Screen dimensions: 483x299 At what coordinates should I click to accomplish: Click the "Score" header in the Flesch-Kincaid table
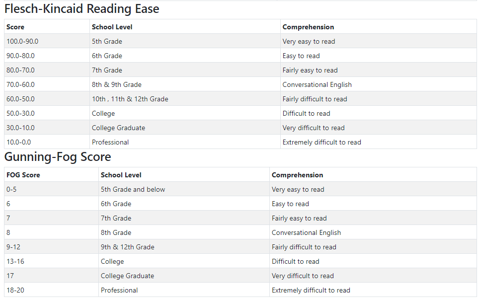coord(15,27)
